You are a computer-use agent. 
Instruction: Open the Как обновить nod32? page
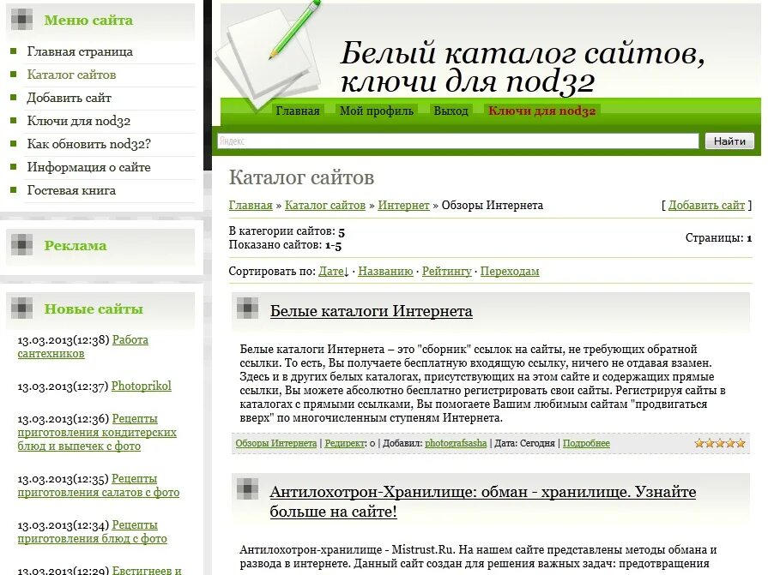click(88, 144)
